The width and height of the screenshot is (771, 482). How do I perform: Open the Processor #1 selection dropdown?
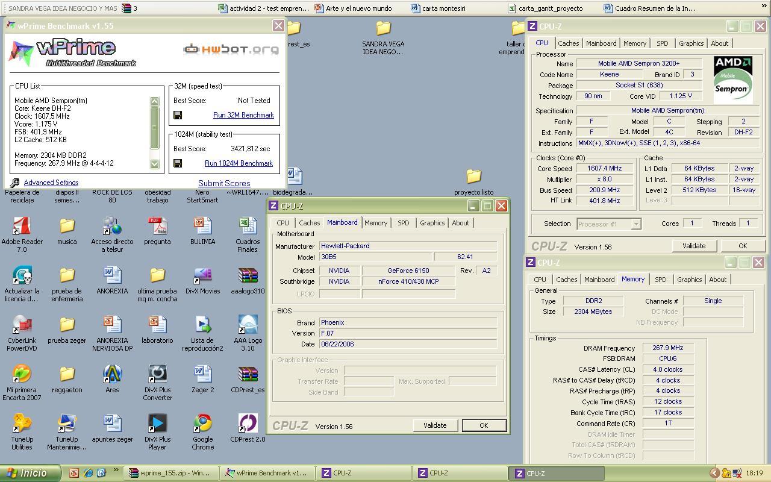coord(635,224)
